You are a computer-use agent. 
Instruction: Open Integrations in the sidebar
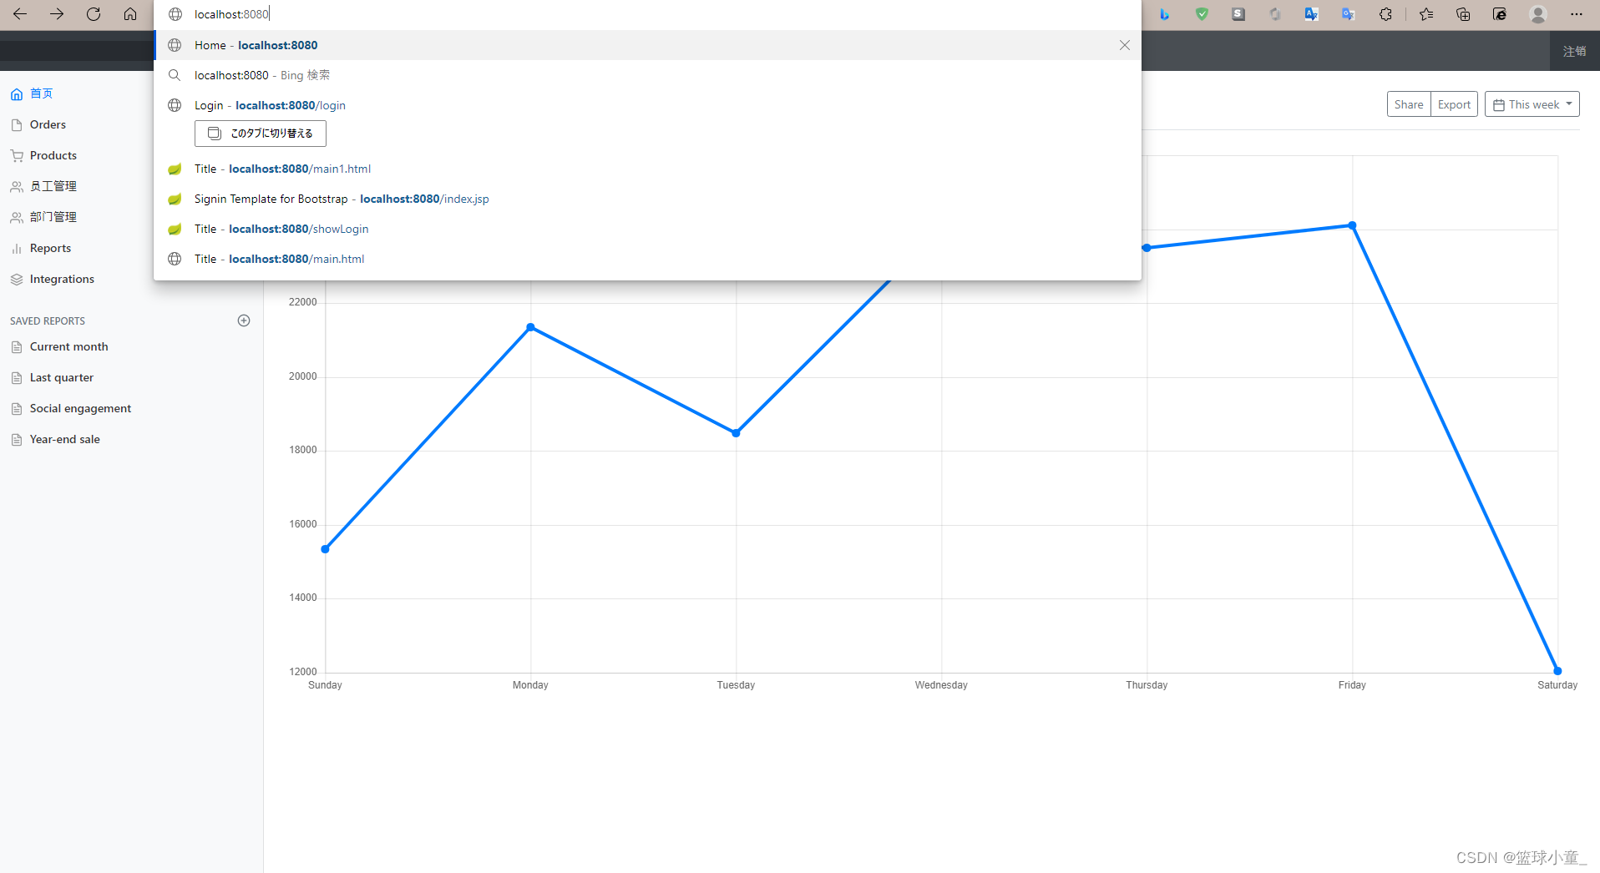(x=62, y=279)
